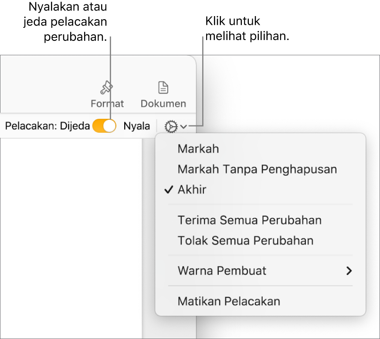Click the tracking options gear icon
380x339 pixels.
click(x=171, y=127)
